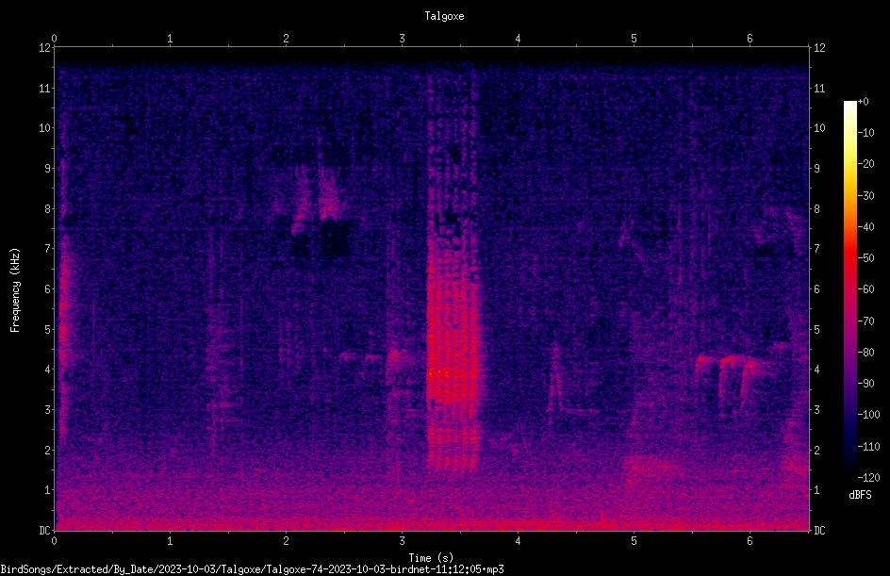This screenshot has width=890, height=576.
Task: Click the "dBFS" unit label
Action: (860, 495)
